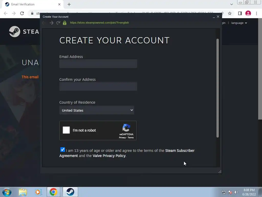Click Chrome's forward navigation arrow
262x197 pixels.
14,13
